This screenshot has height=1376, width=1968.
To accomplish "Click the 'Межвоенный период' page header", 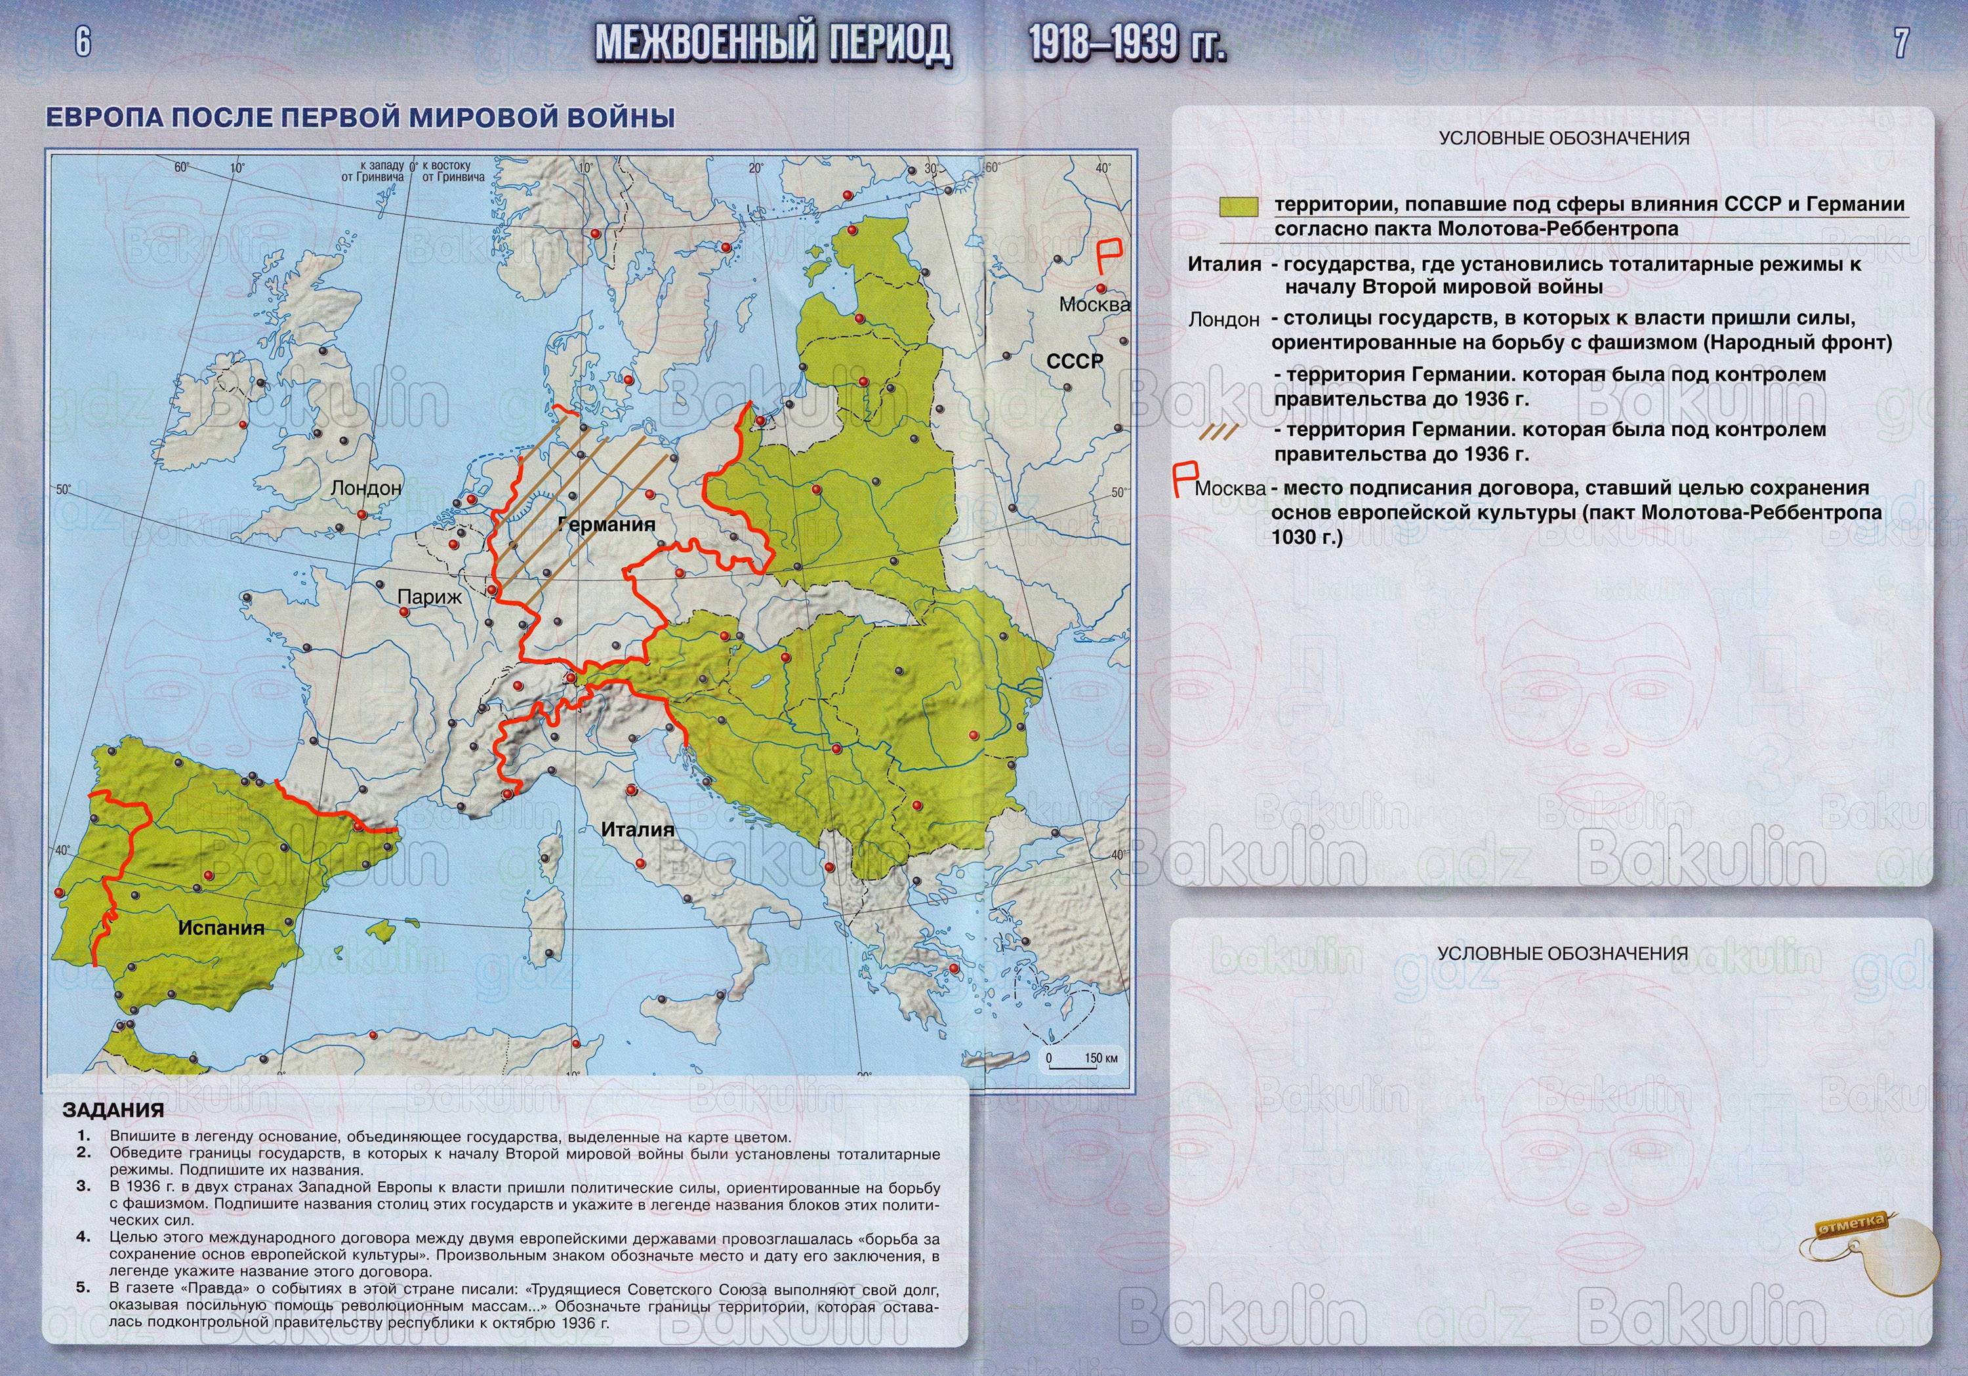I will pyautogui.click(x=772, y=43).
